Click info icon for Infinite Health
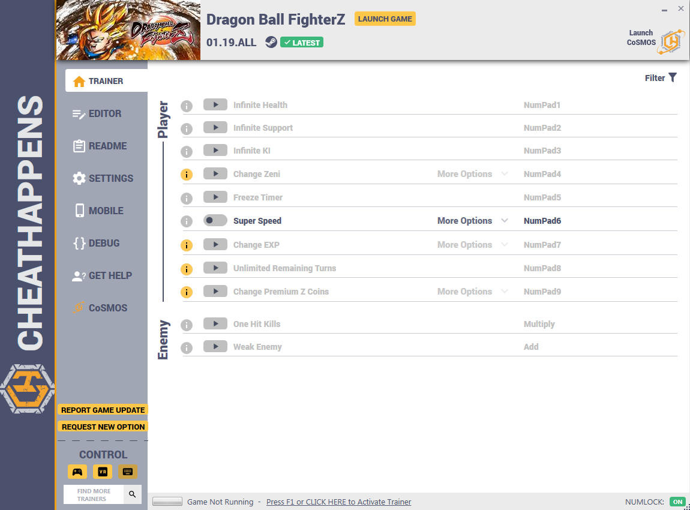This screenshot has height=510, width=690. [x=187, y=106]
